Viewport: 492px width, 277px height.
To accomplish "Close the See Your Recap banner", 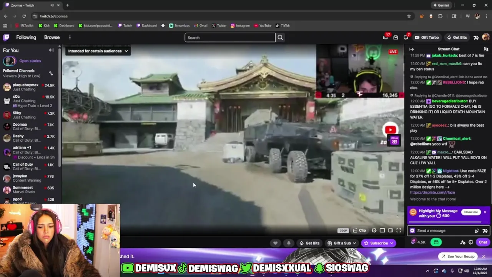I will (484, 256).
